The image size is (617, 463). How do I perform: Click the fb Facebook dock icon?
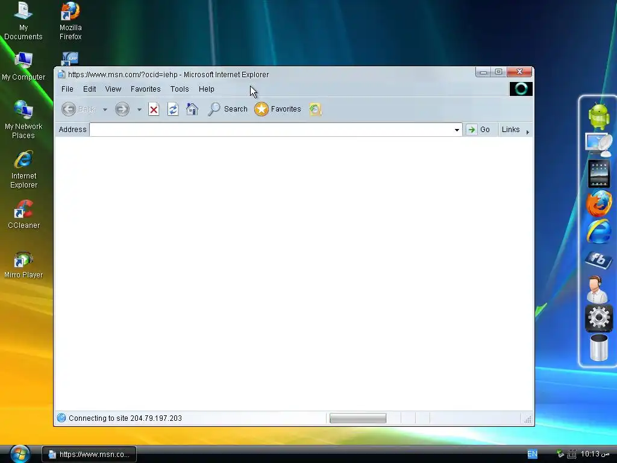tap(598, 260)
